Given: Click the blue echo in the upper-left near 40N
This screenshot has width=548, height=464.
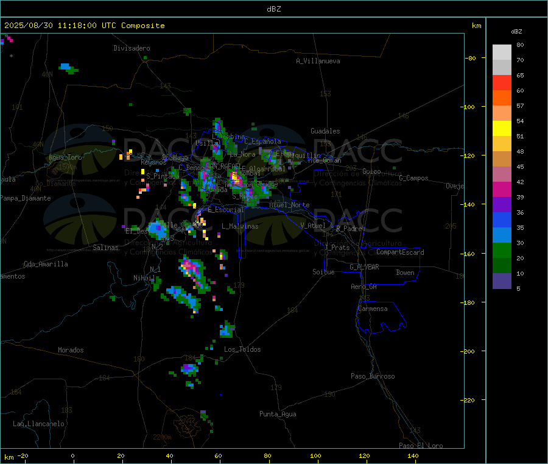Looking at the screenshot, I should point(65,66).
